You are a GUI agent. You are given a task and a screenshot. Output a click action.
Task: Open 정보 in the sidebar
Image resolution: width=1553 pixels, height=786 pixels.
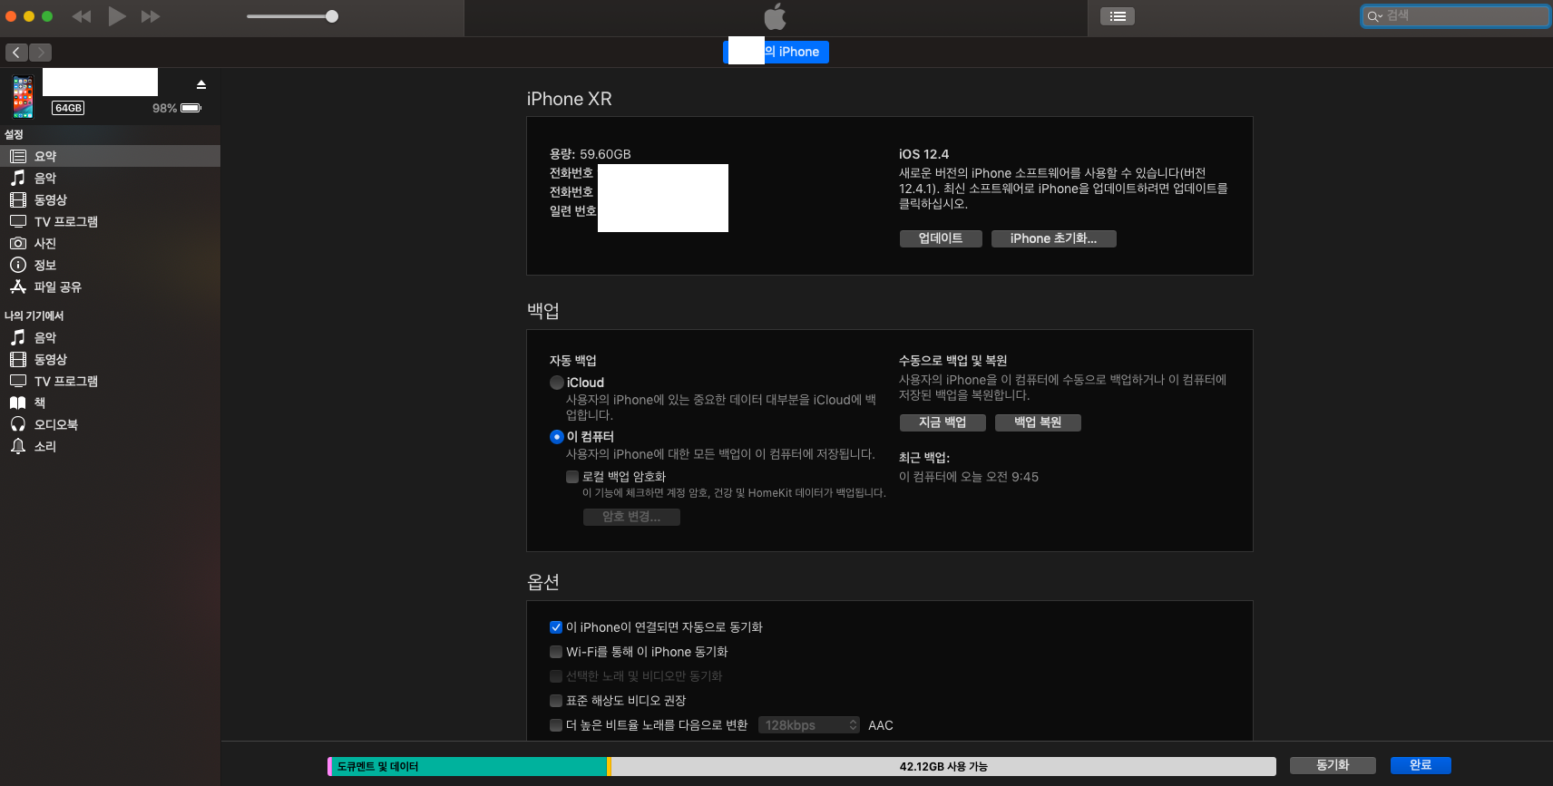click(110, 265)
